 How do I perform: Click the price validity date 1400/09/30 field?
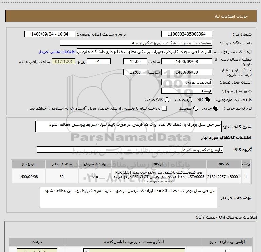click(x=186, y=72)
